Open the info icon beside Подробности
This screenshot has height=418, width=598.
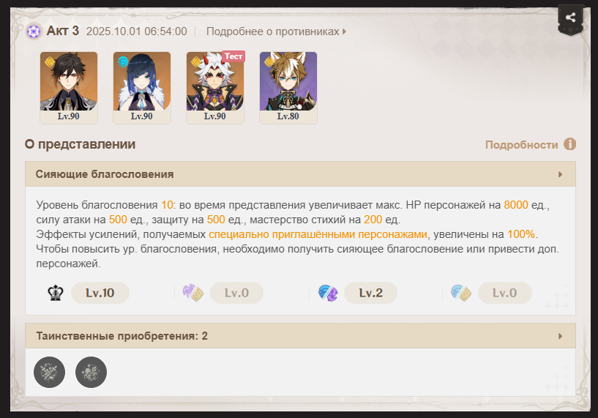(x=569, y=144)
